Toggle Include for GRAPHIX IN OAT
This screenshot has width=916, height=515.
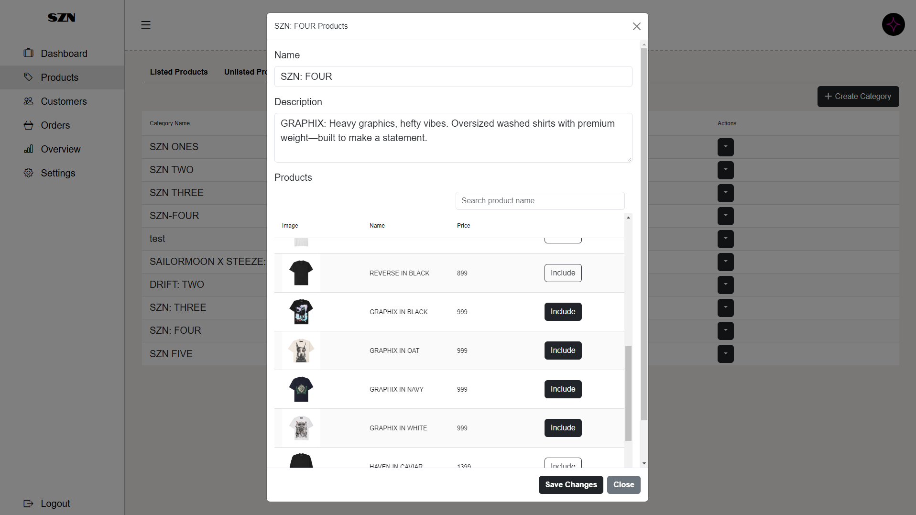click(x=563, y=351)
